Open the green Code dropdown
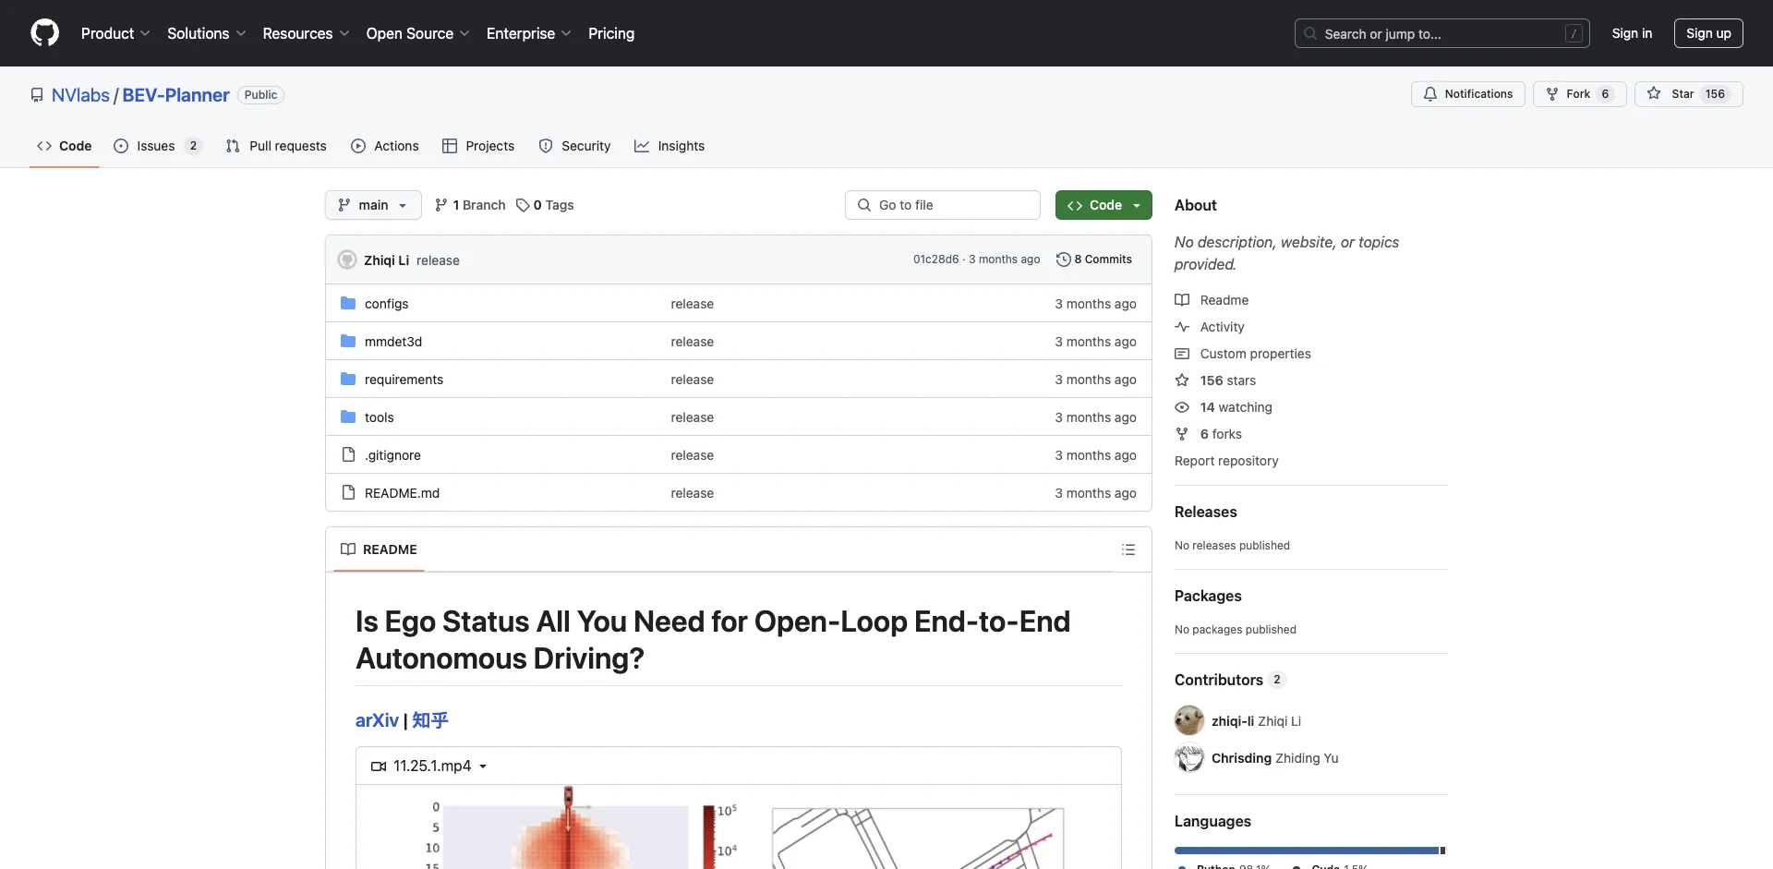 click(x=1104, y=205)
